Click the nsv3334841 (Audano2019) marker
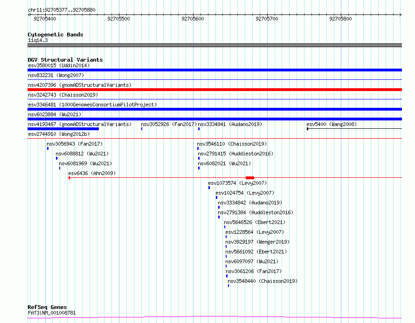The image size is (415, 323). point(199,129)
